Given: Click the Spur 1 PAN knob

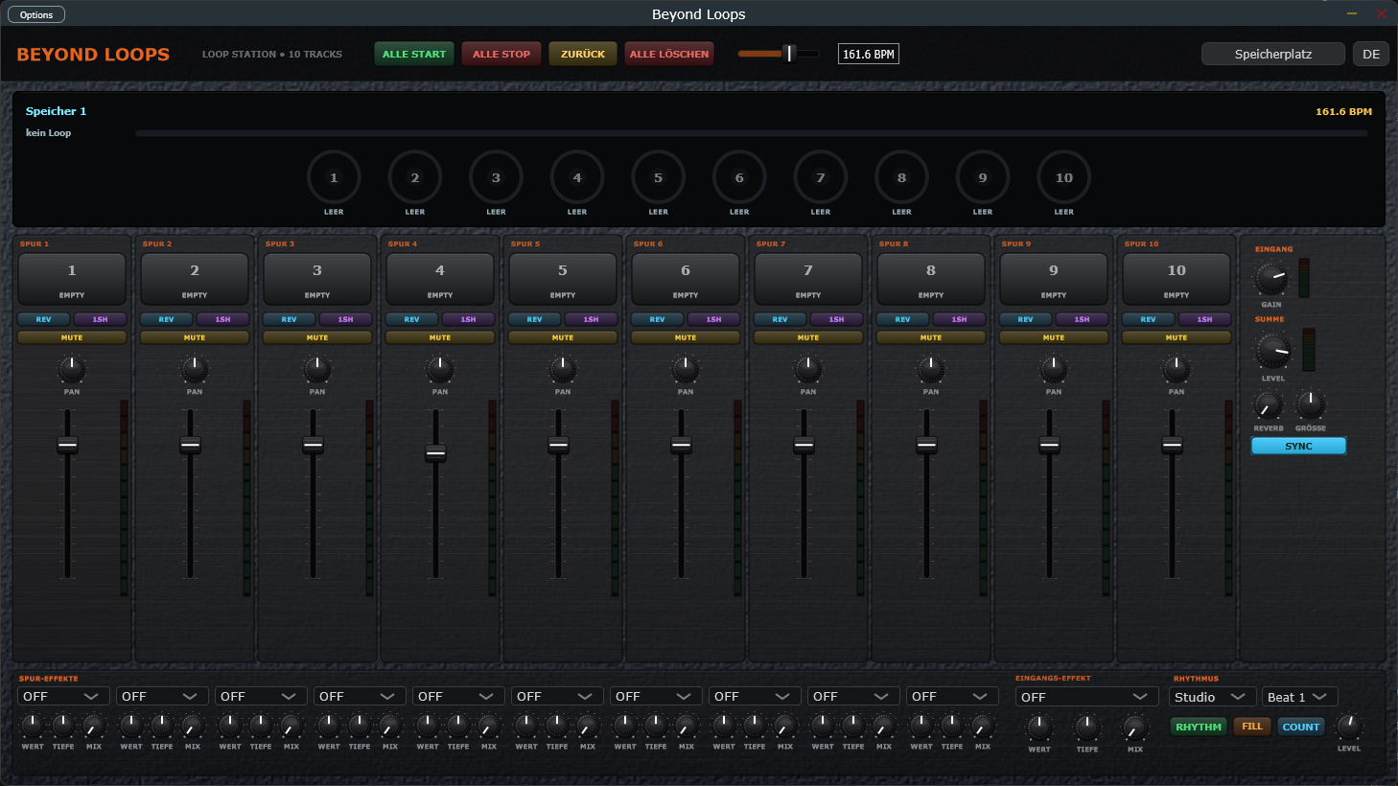Looking at the screenshot, I should click(72, 369).
